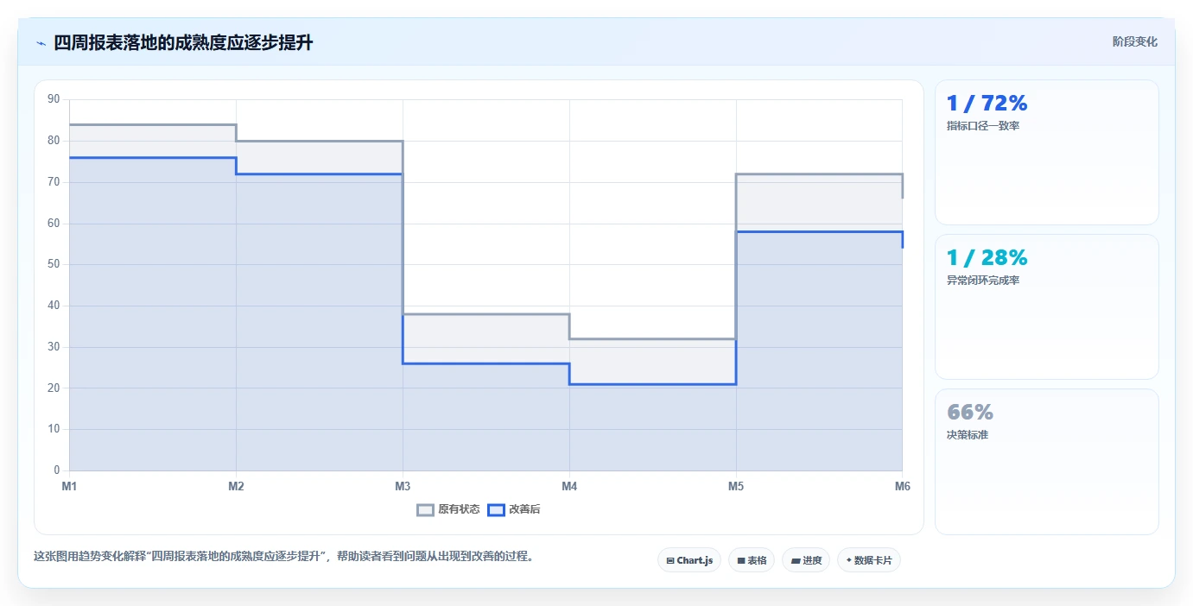Open the 异常闭环完成率 stat card

(1046, 306)
